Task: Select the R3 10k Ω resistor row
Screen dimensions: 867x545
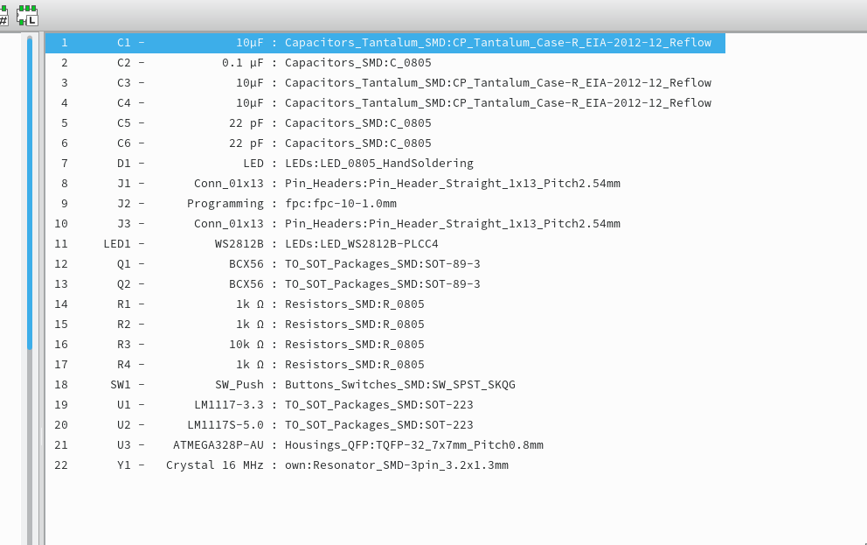Action: pyautogui.click(x=385, y=344)
